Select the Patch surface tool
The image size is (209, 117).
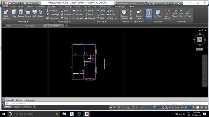tap(89, 14)
